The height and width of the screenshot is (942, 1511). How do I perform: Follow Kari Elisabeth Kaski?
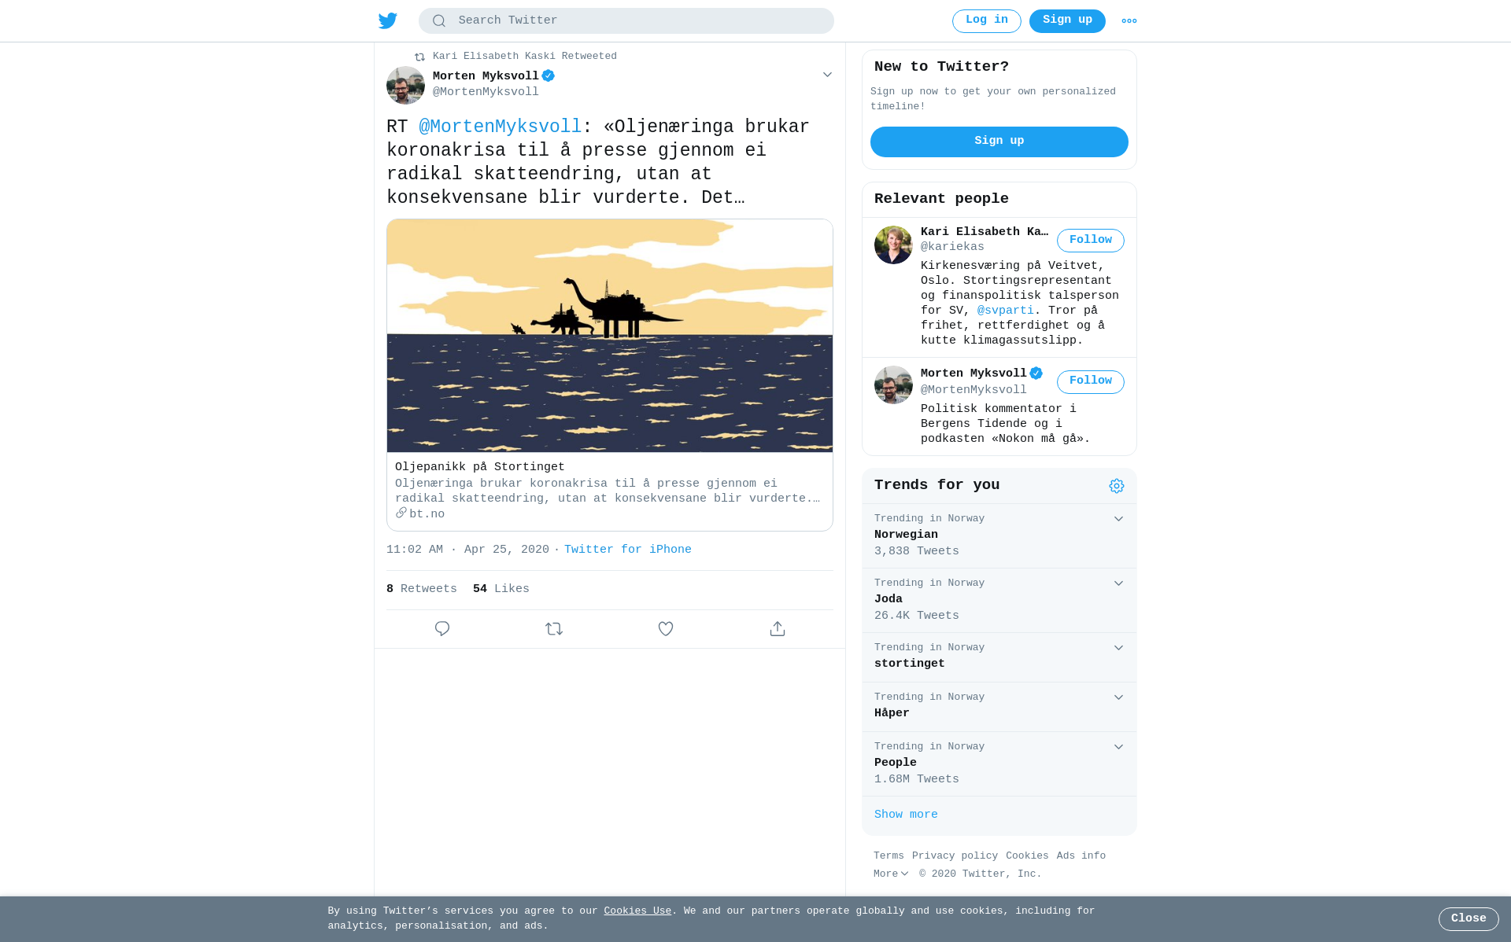1090,240
